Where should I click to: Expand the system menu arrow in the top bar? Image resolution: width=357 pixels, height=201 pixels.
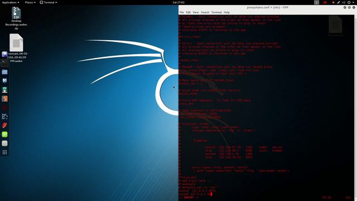pyautogui.click(x=353, y=2)
